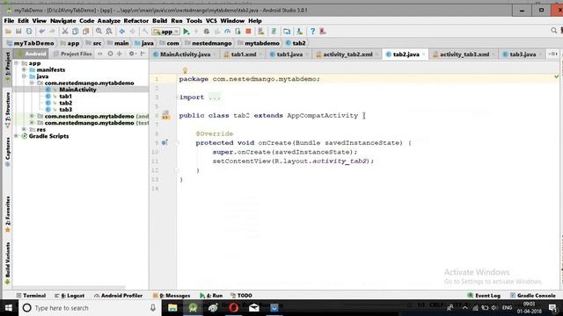Click the Paste toolbar icon
Viewport: 563px width, 316px height.
(x=86, y=32)
